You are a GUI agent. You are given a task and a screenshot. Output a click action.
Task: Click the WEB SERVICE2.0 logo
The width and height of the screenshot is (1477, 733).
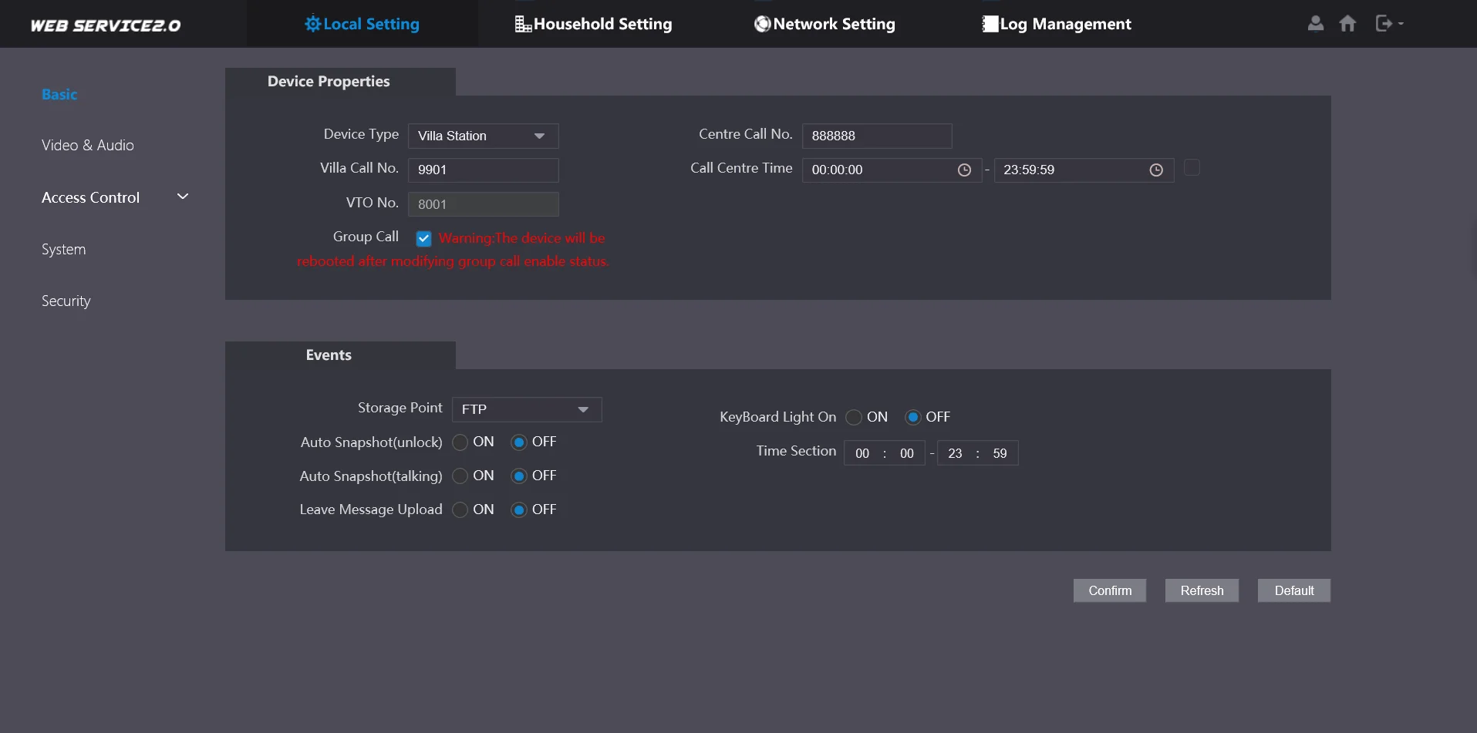pos(106,25)
